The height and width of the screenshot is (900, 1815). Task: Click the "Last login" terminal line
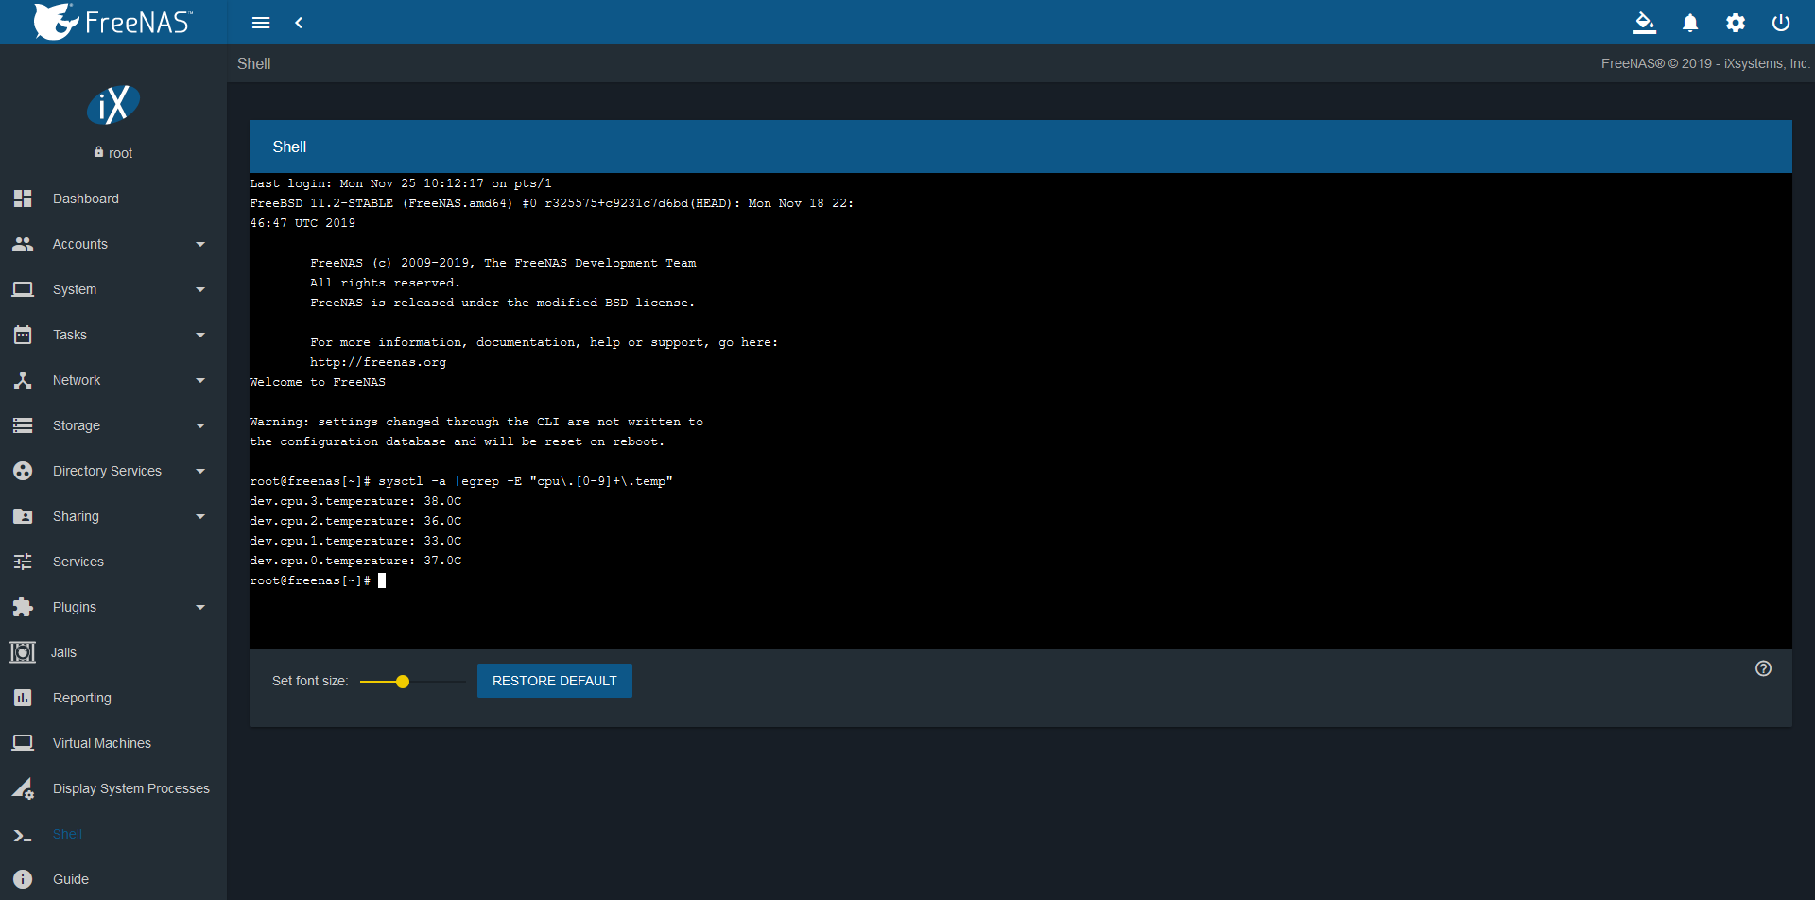[401, 183]
